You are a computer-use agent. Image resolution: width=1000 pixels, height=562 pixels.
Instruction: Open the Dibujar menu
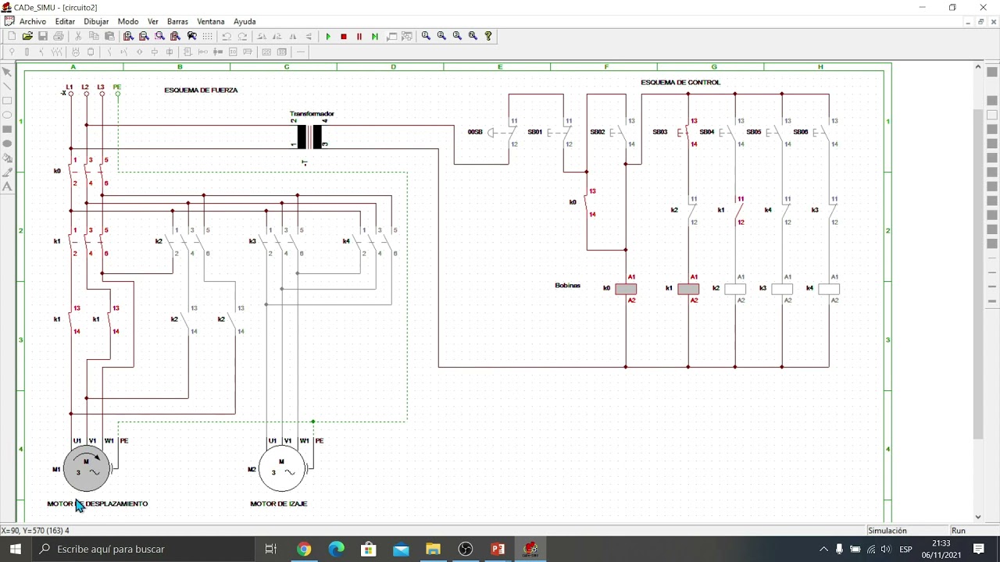click(x=96, y=22)
